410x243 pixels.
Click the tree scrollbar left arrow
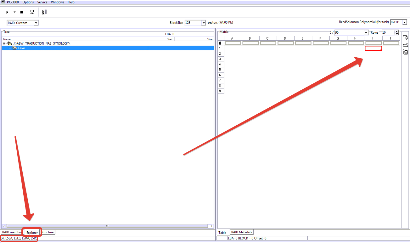click(x=4, y=226)
